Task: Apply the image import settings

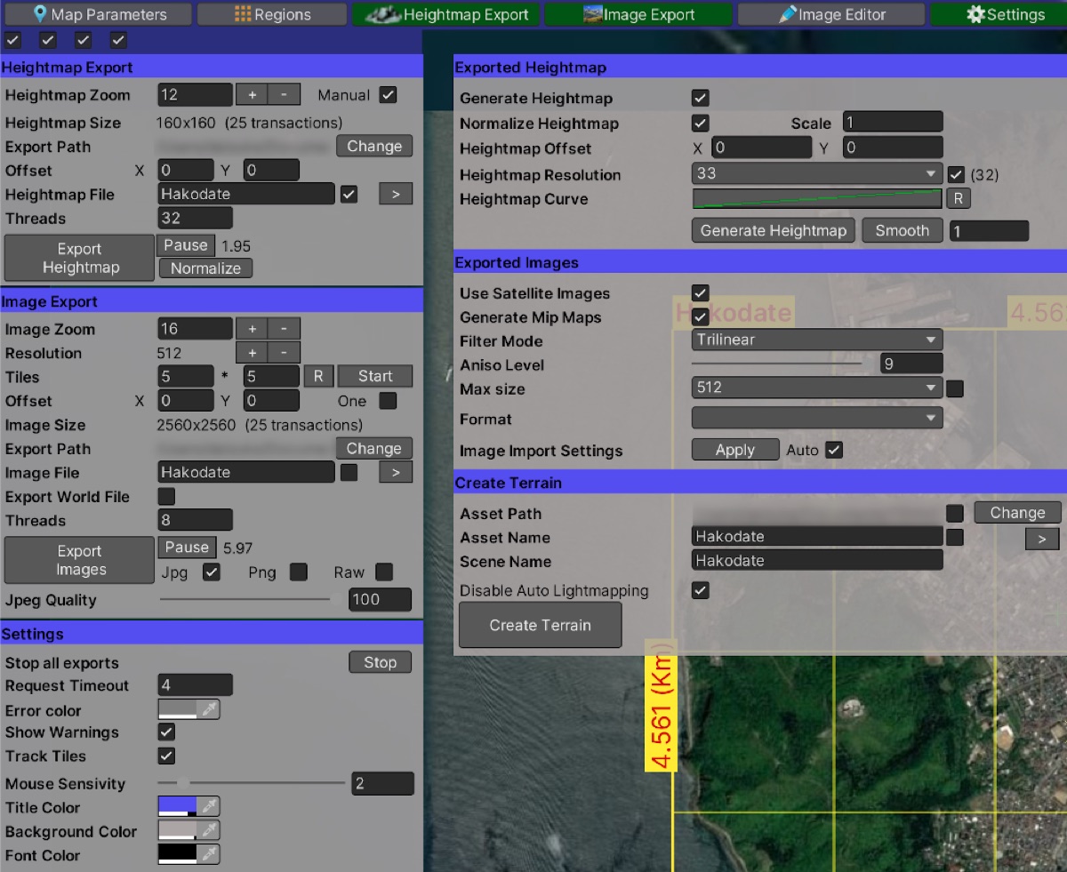Action: click(x=735, y=450)
